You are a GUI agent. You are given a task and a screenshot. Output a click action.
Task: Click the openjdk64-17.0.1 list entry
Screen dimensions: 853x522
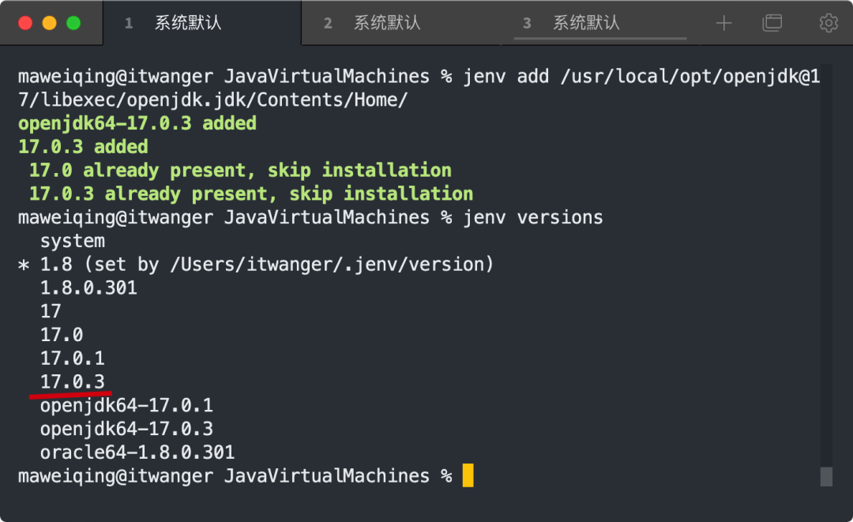point(126,405)
